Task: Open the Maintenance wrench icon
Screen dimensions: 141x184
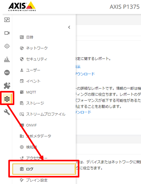Action: point(7,112)
